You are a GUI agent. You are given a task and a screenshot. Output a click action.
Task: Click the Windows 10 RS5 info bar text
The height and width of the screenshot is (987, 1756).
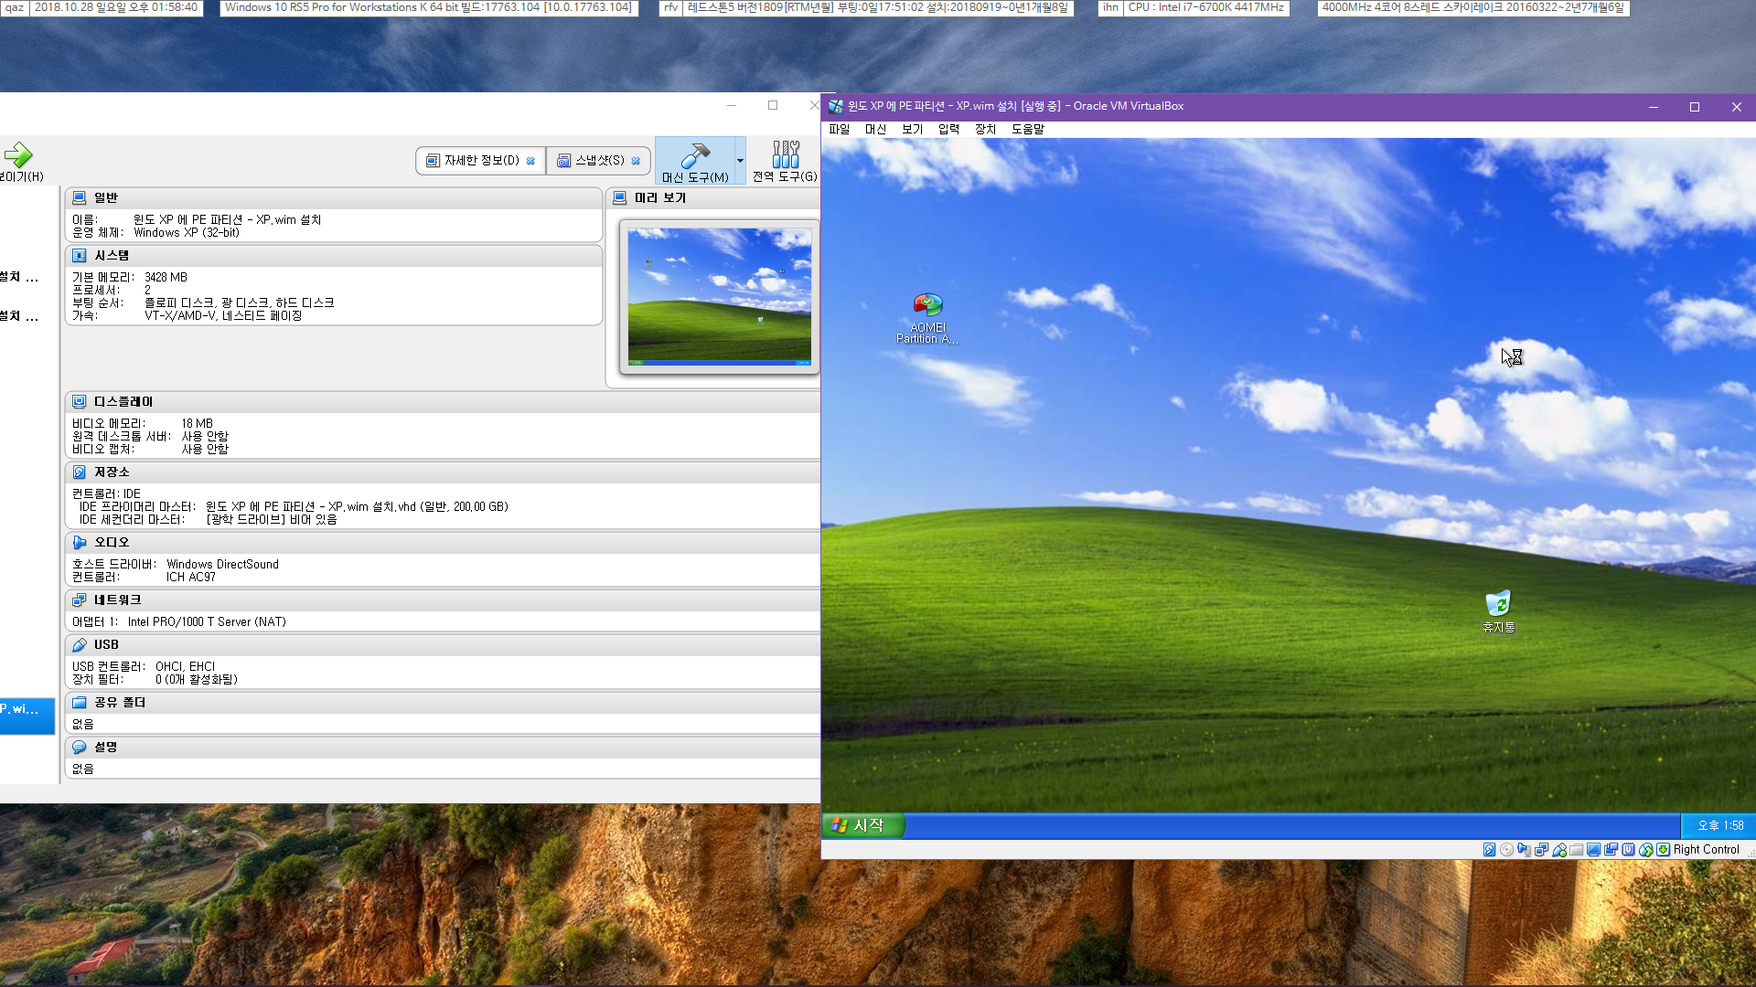pyautogui.click(x=429, y=7)
